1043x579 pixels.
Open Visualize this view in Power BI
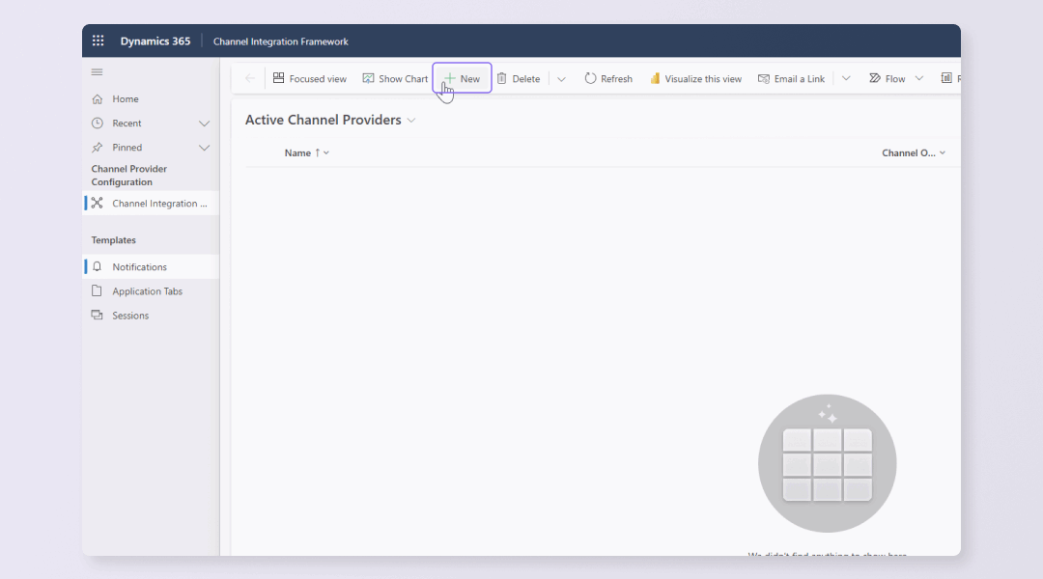pos(695,79)
